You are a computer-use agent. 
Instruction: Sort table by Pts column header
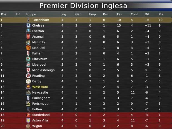(x=161, y=14)
